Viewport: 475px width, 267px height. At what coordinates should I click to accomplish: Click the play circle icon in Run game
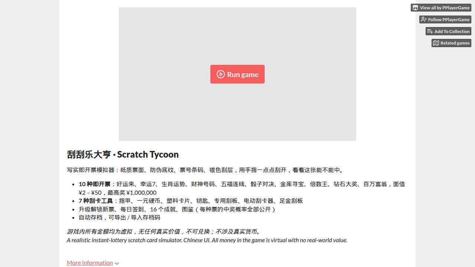[x=221, y=74]
